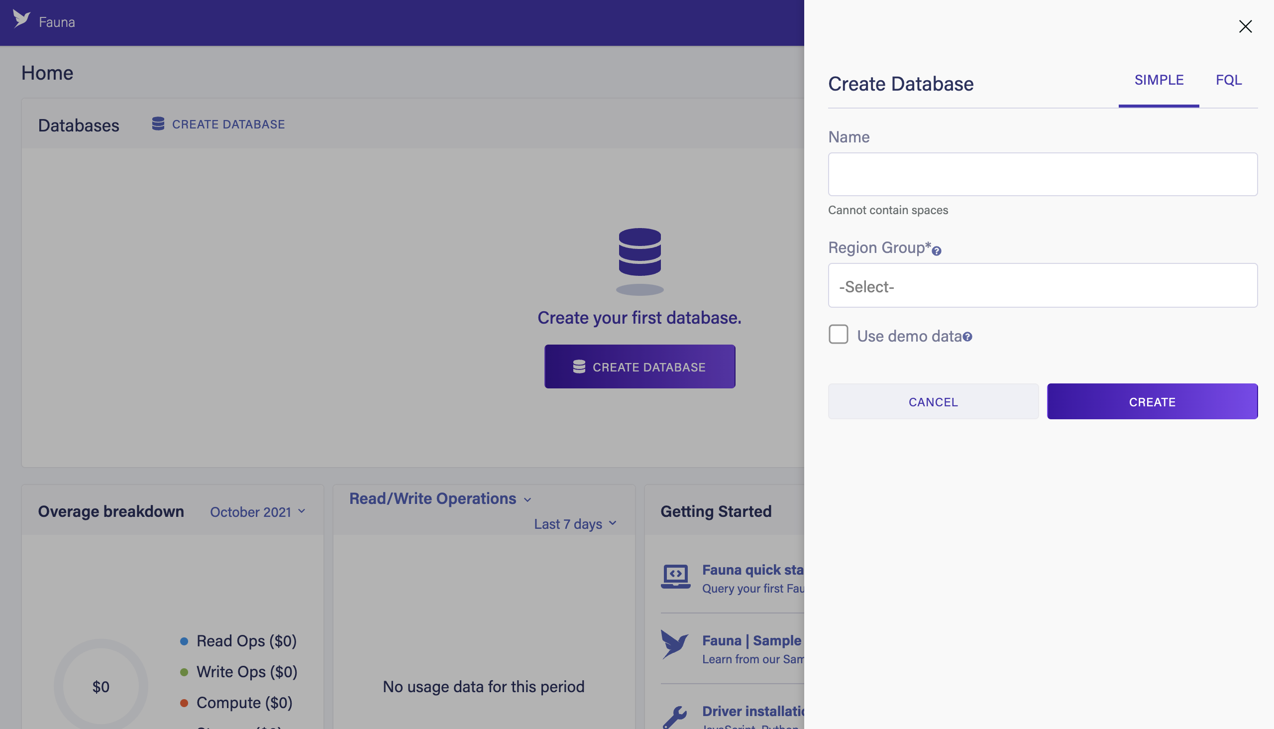
Task: Toggle Use demo data off after checking it
Action: pyautogui.click(x=838, y=336)
